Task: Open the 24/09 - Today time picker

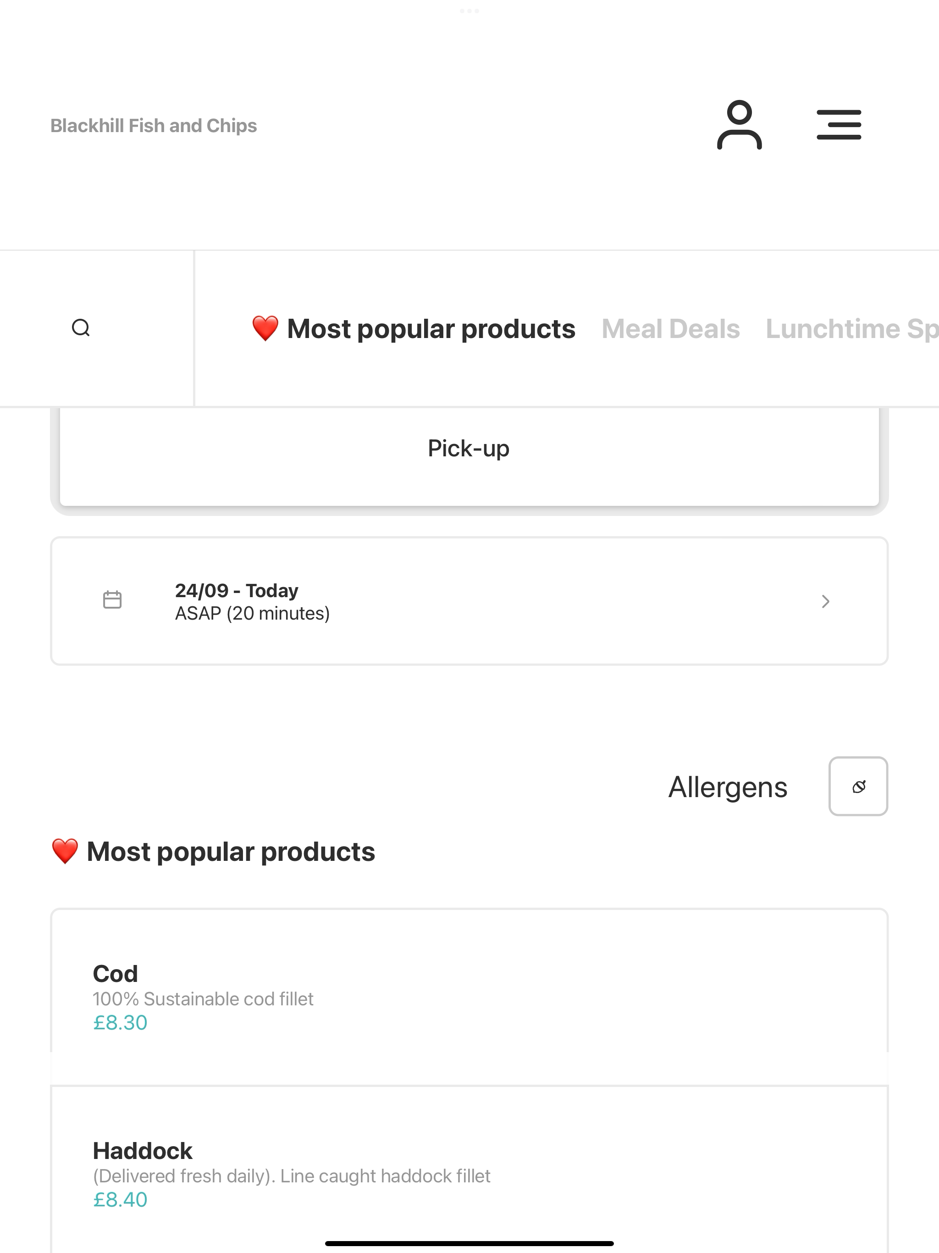Action: pos(469,601)
